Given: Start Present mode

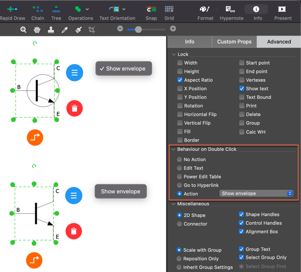Looking at the screenshot, I should [283, 9].
